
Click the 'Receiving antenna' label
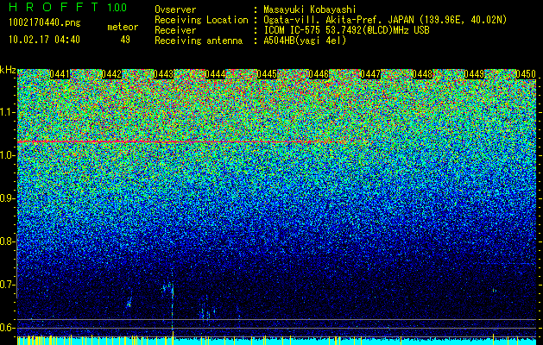point(199,41)
